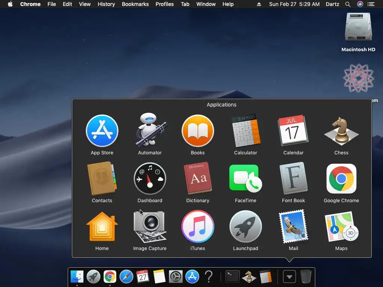Activate Siri from the menu bar
The height and width of the screenshot is (287, 383).
[x=360, y=4]
